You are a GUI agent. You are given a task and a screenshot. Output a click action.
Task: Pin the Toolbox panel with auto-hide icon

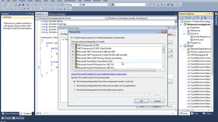30,14
